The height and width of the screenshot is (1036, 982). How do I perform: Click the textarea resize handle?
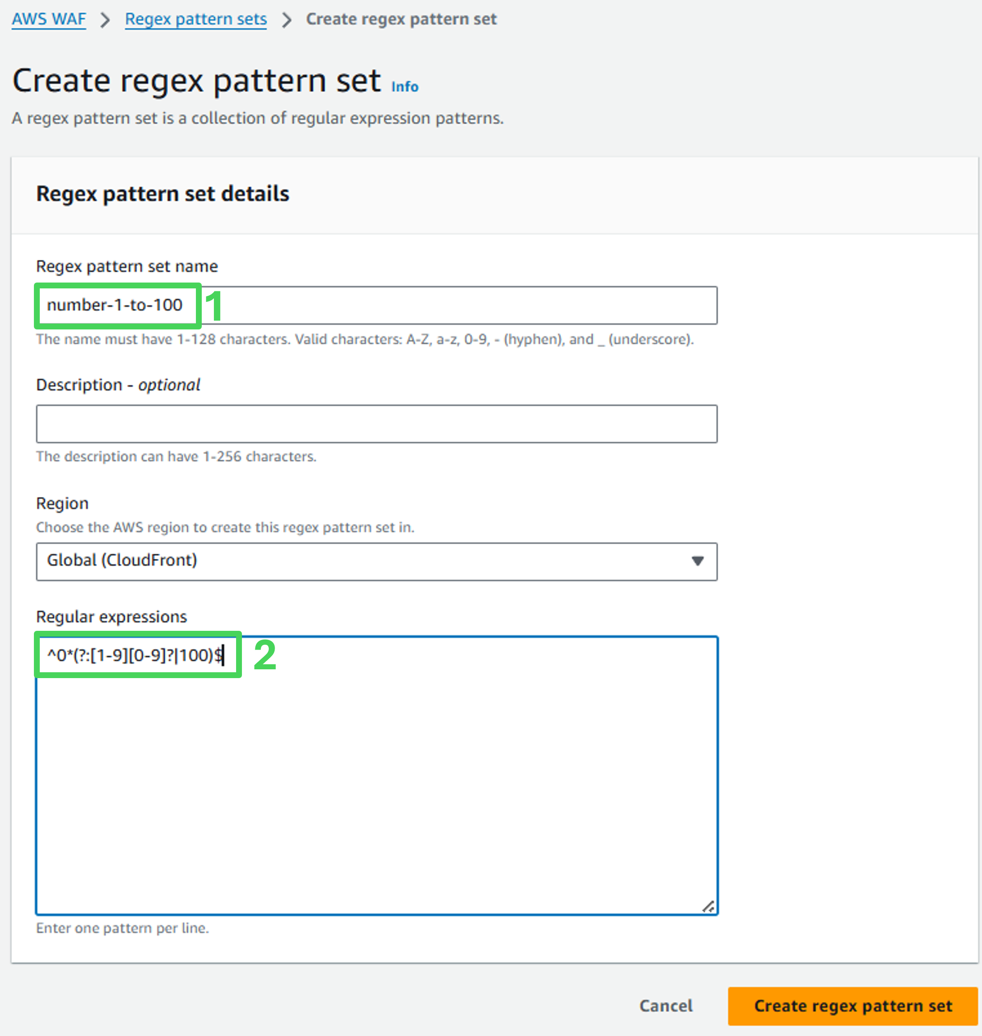pos(708,906)
